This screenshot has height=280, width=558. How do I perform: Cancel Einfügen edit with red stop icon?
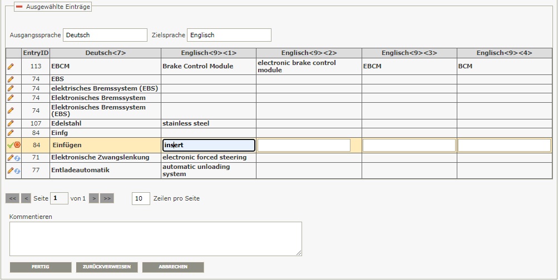pyautogui.click(x=17, y=145)
